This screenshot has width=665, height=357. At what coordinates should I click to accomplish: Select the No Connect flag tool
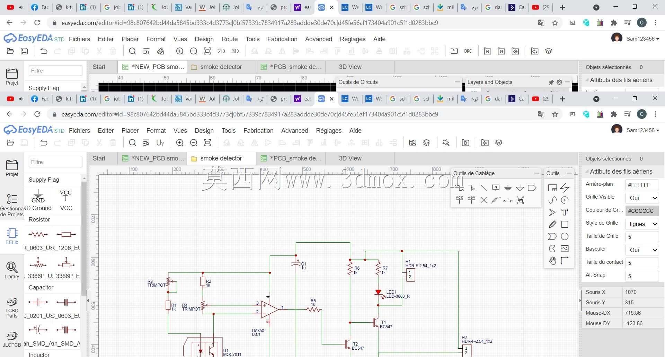tap(484, 200)
